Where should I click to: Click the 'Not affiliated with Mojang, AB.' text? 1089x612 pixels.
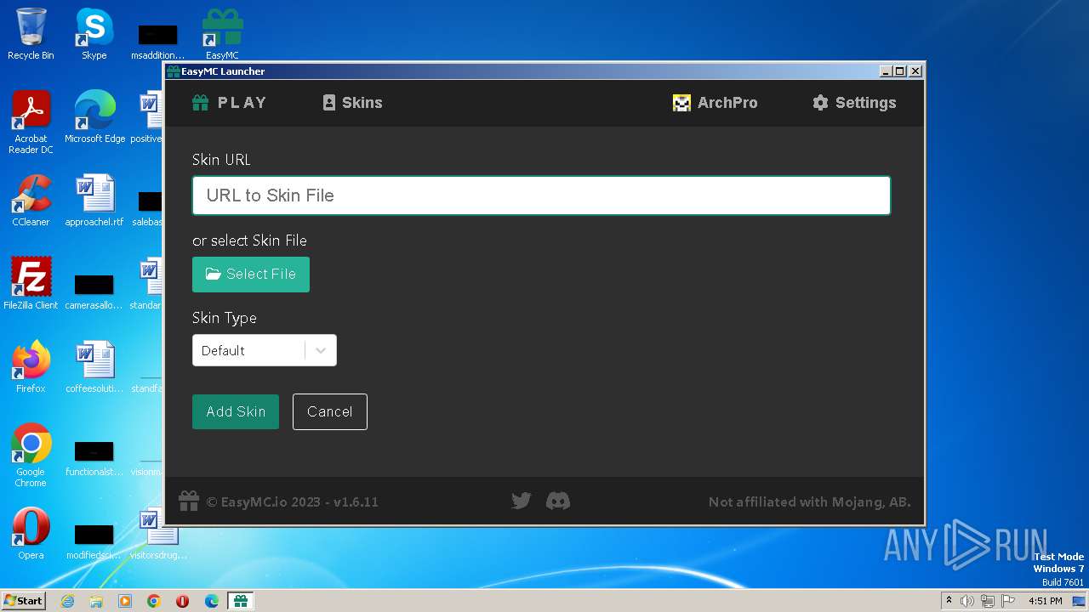[x=809, y=501]
